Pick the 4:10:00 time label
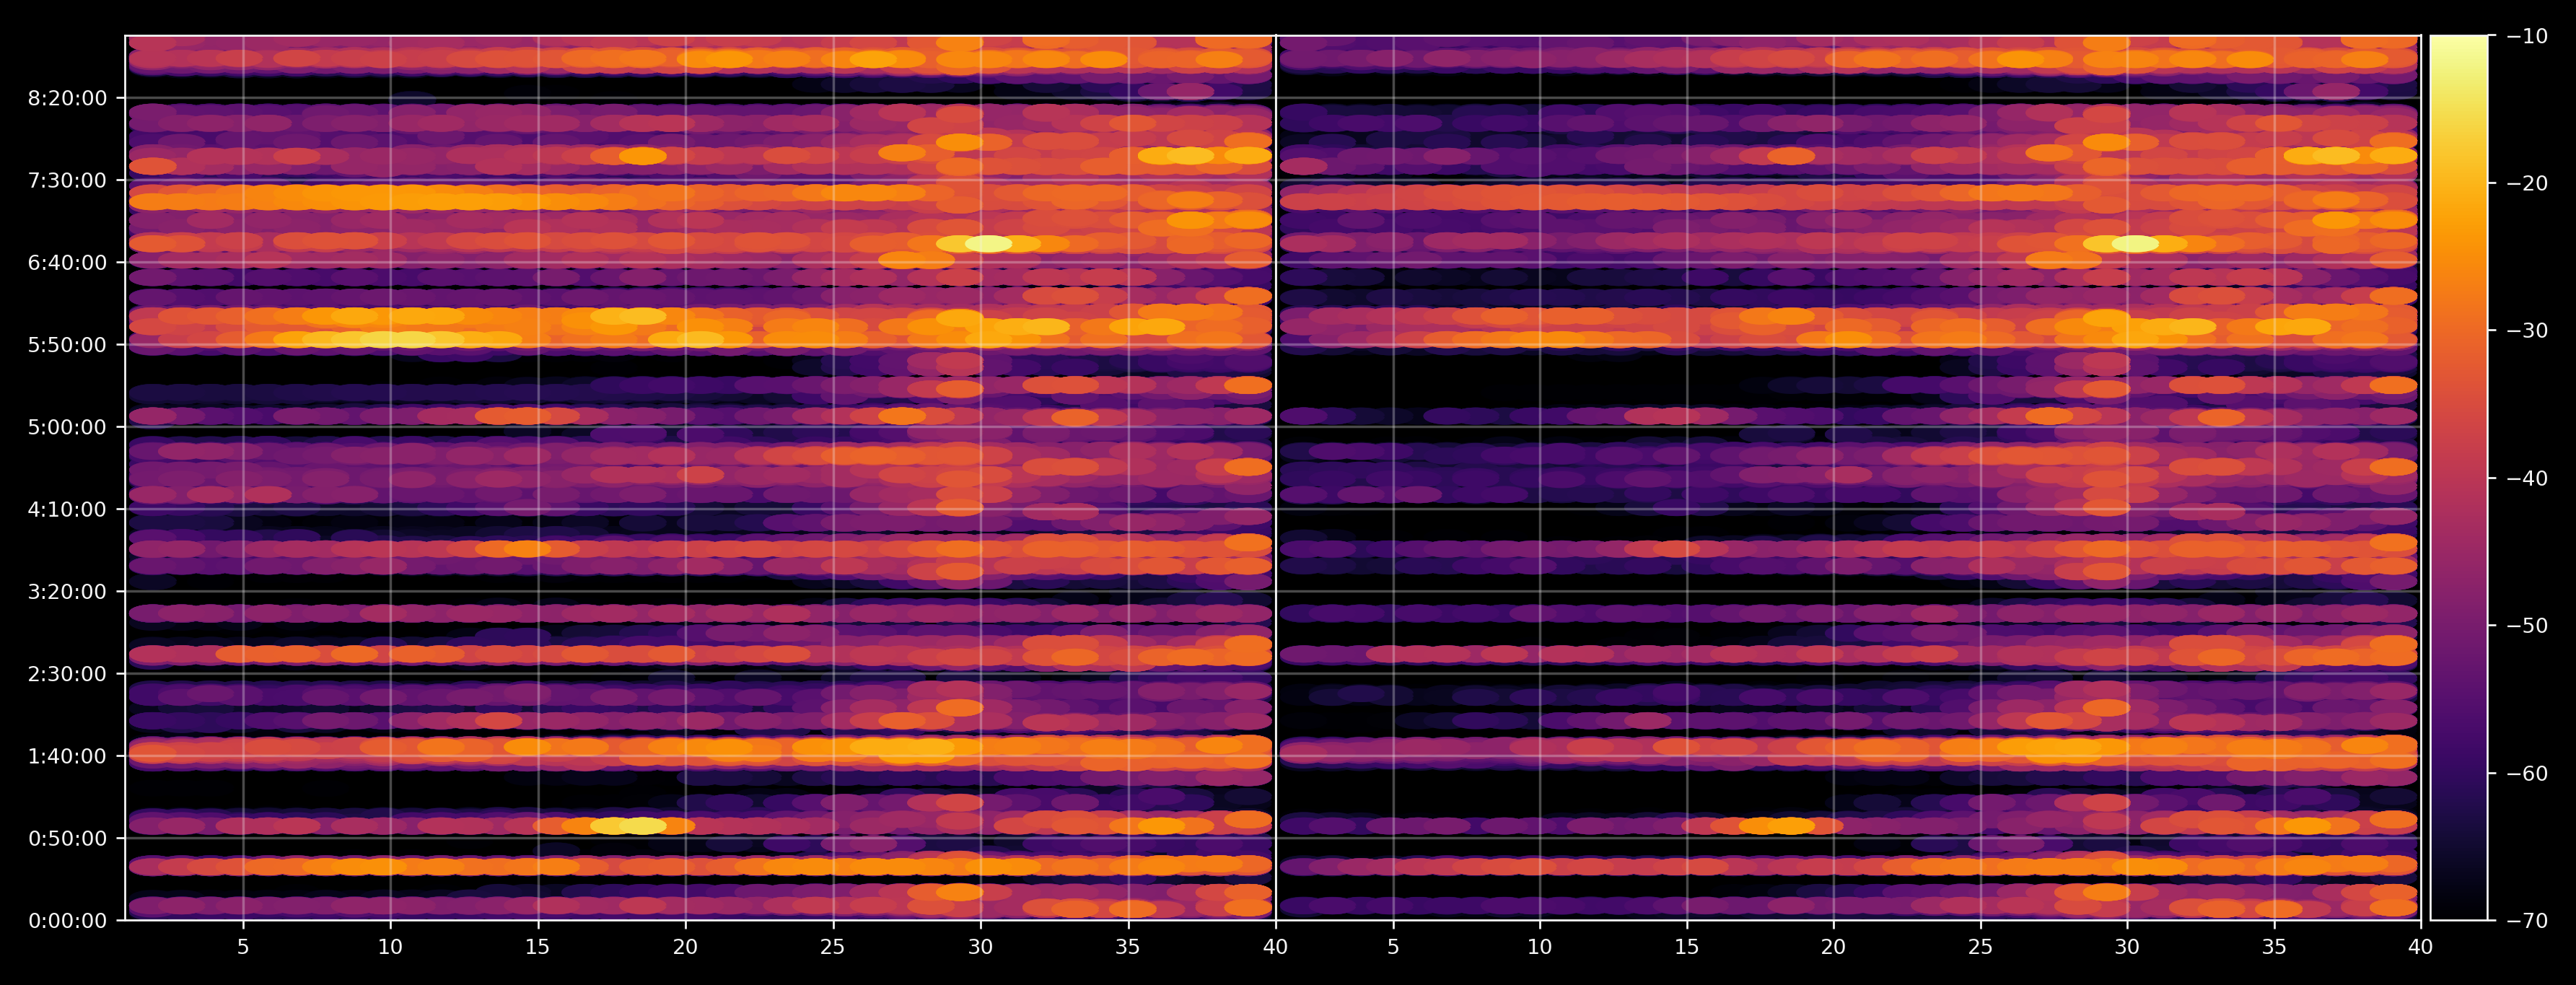The width and height of the screenshot is (2576, 985). click(x=67, y=510)
